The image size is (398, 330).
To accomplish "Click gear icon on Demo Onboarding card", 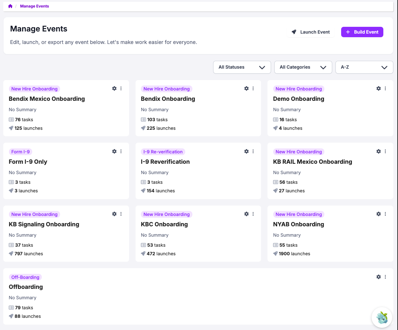I will 379,88.
